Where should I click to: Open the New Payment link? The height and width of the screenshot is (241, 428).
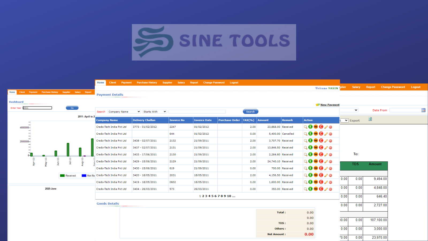click(x=330, y=105)
